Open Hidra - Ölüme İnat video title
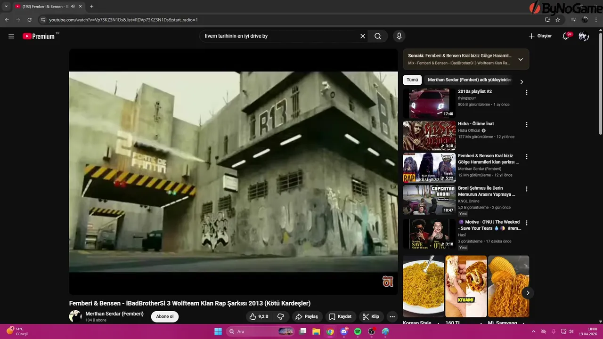The height and width of the screenshot is (339, 603). 476,124
